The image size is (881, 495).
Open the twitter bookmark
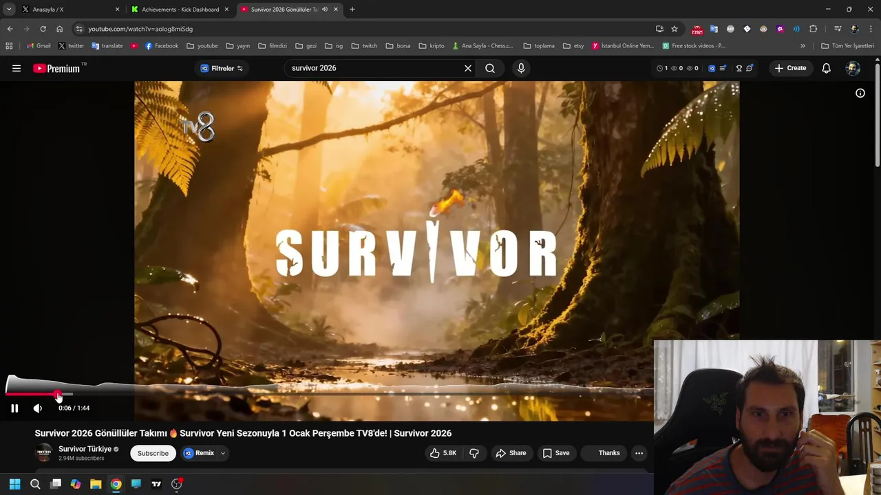(71, 46)
